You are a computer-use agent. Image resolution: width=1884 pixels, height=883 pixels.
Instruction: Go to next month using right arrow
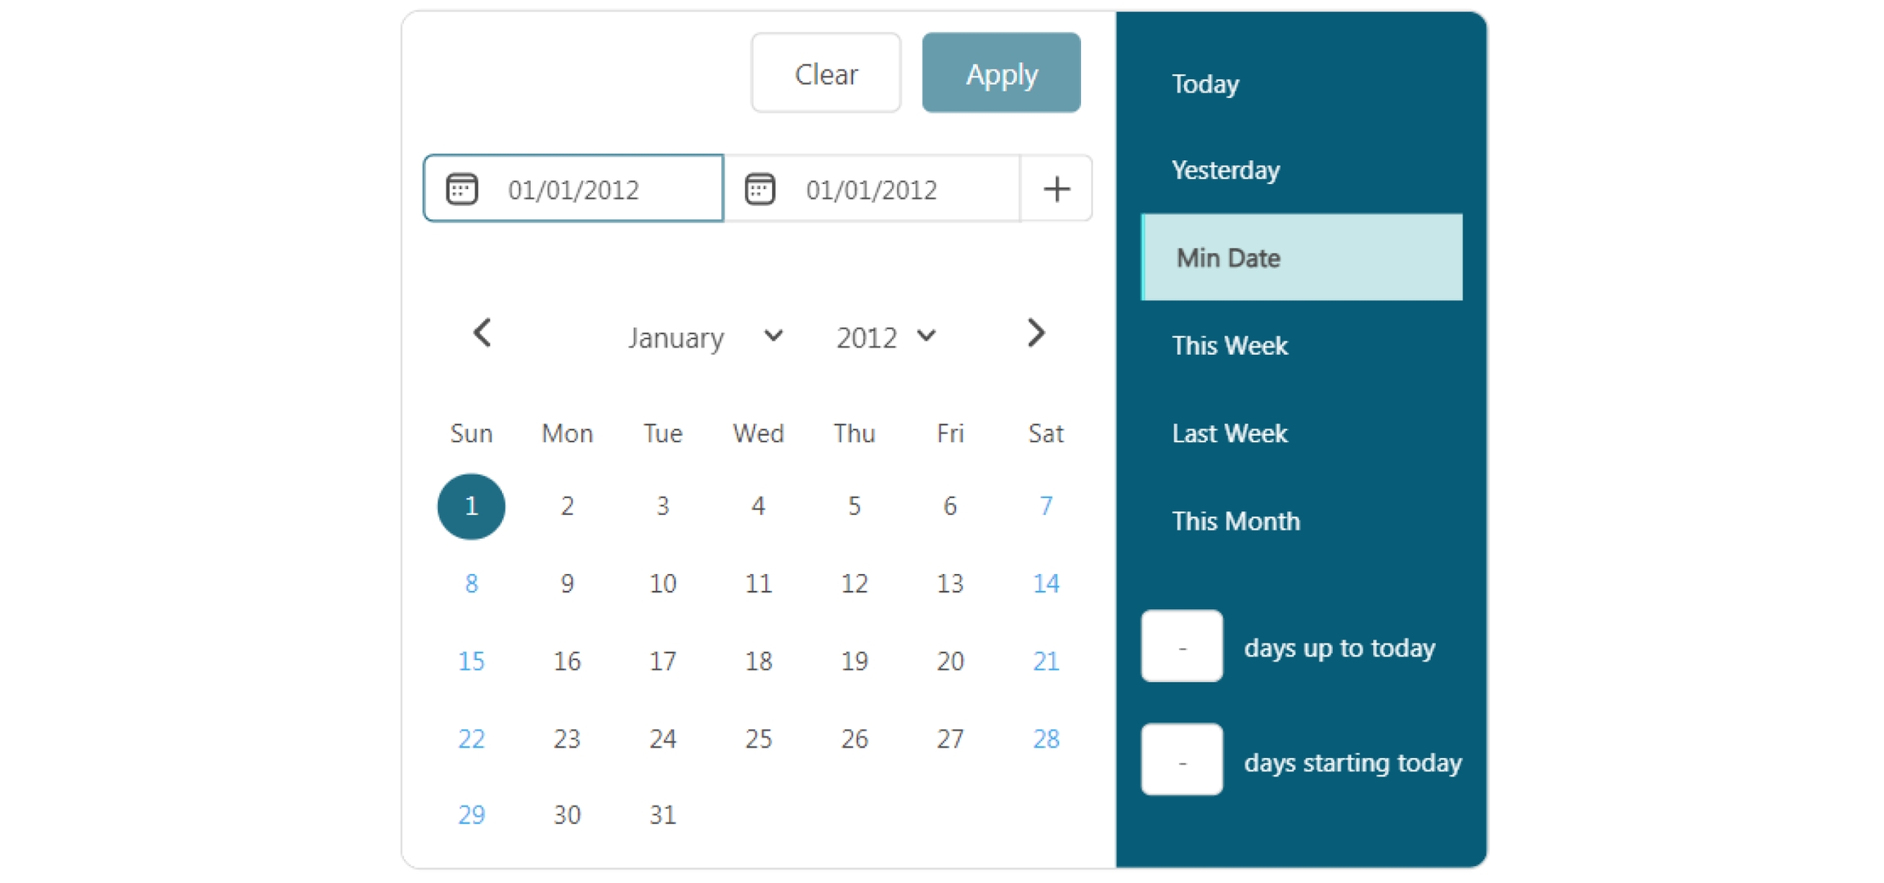click(1036, 334)
